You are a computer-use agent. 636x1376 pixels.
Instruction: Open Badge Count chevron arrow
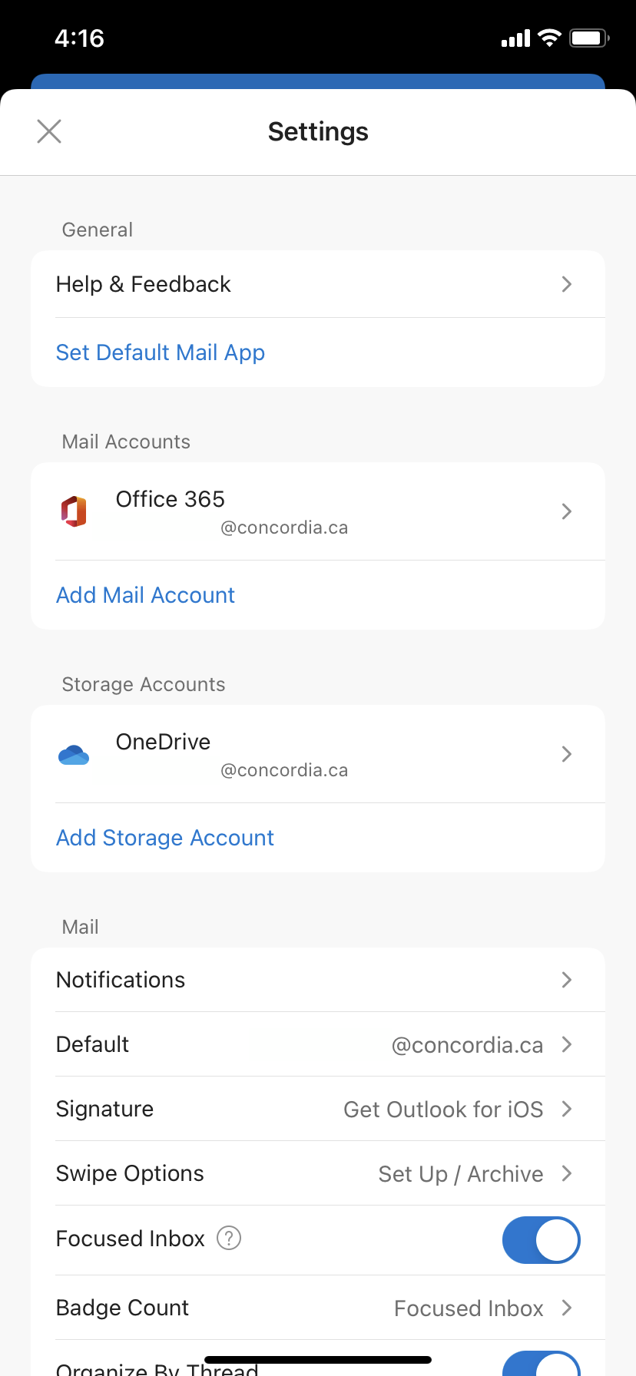click(567, 1308)
